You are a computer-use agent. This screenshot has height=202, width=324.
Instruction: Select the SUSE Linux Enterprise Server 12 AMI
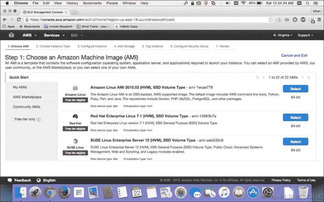point(295,141)
